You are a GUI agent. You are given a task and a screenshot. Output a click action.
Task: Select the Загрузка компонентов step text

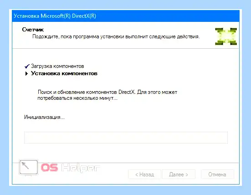(57, 66)
